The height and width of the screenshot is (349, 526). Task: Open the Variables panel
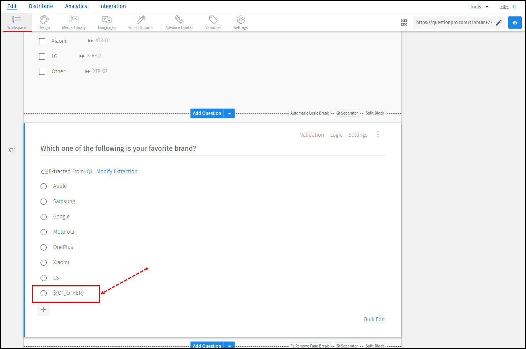click(213, 22)
